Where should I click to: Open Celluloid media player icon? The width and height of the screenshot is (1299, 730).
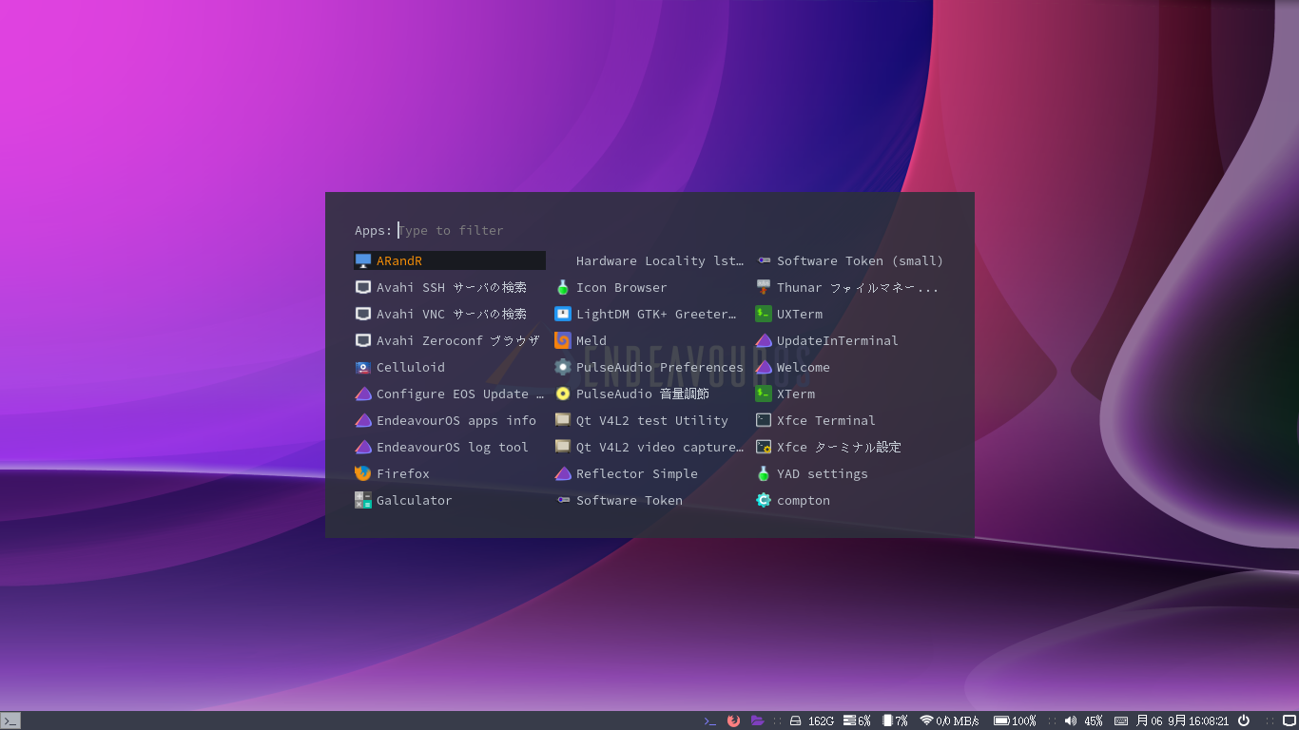point(363,367)
